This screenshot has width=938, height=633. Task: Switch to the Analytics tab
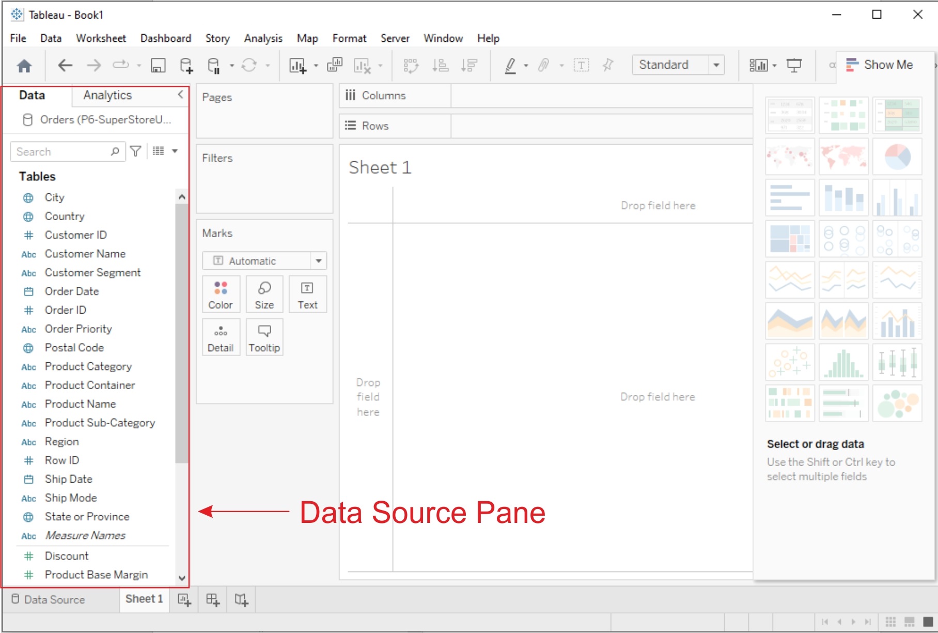coord(107,95)
